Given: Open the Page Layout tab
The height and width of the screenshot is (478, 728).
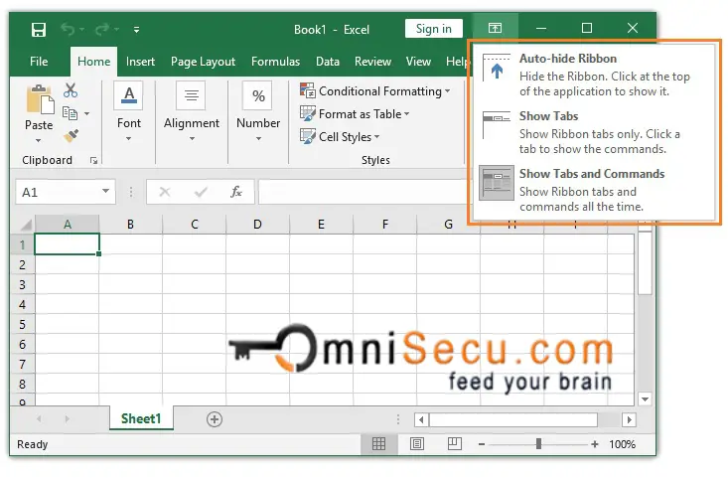Looking at the screenshot, I should point(203,62).
